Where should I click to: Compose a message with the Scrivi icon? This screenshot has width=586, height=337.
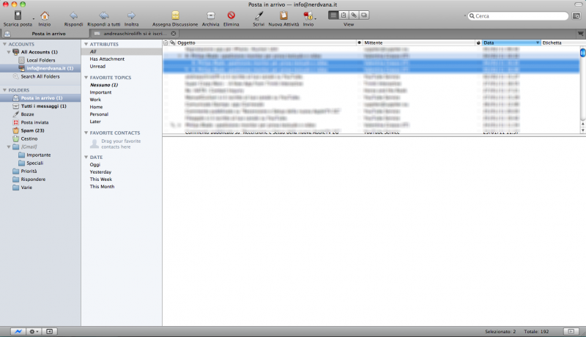click(258, 15)
